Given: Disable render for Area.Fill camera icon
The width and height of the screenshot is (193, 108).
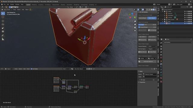Looking at the screenshot, I should pyautogui.click(x=191, y=13).
